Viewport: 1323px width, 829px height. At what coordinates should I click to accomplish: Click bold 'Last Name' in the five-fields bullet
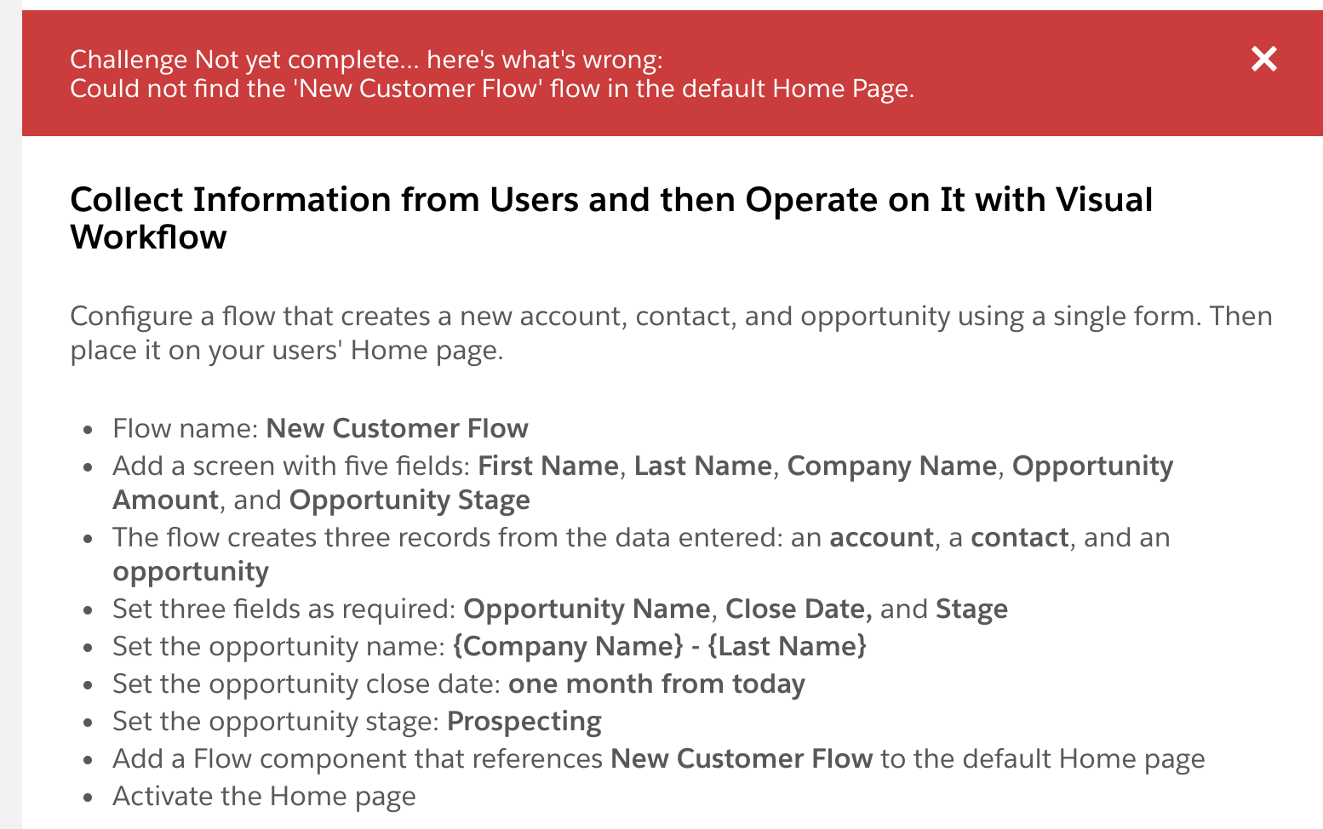coord(702,466)
